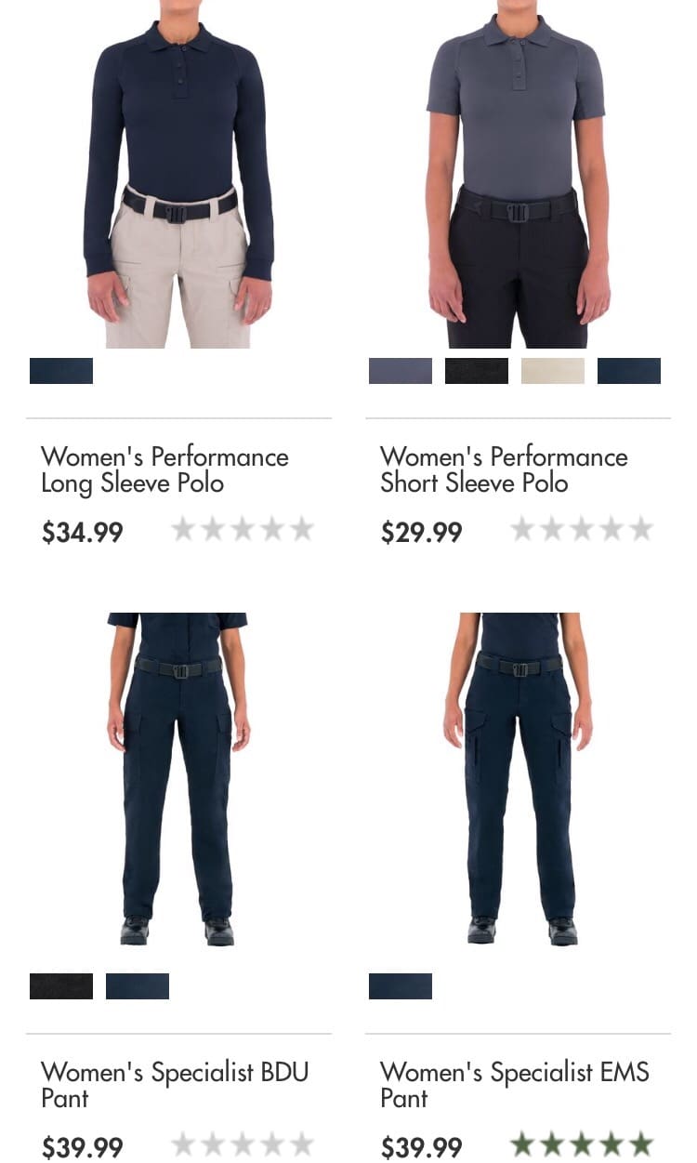
Task: Click green five-star rating for EMS Pant
Action: coord(582,1144)
